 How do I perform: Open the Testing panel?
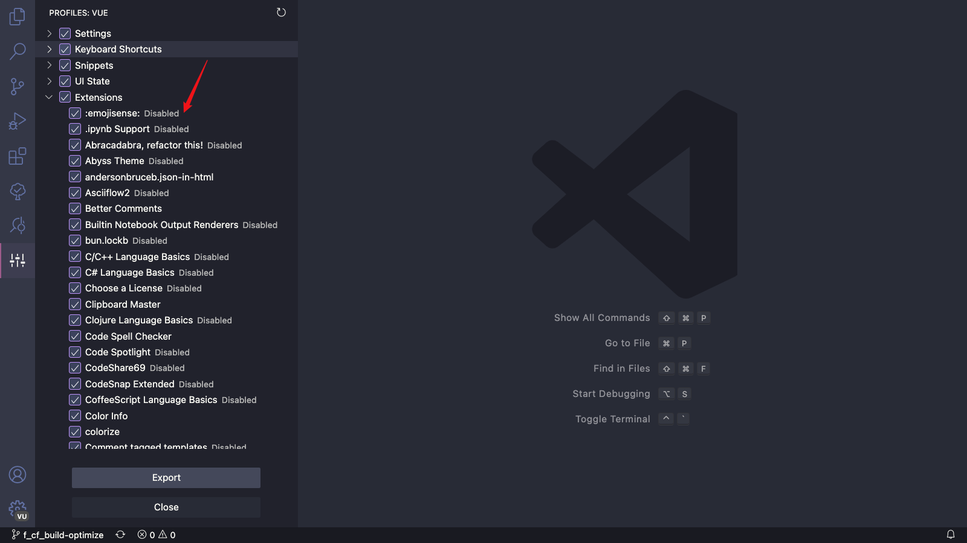coord(17,192)
